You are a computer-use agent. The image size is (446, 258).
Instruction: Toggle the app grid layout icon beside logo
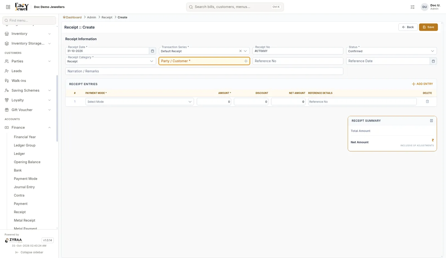(x=8, y=7)
